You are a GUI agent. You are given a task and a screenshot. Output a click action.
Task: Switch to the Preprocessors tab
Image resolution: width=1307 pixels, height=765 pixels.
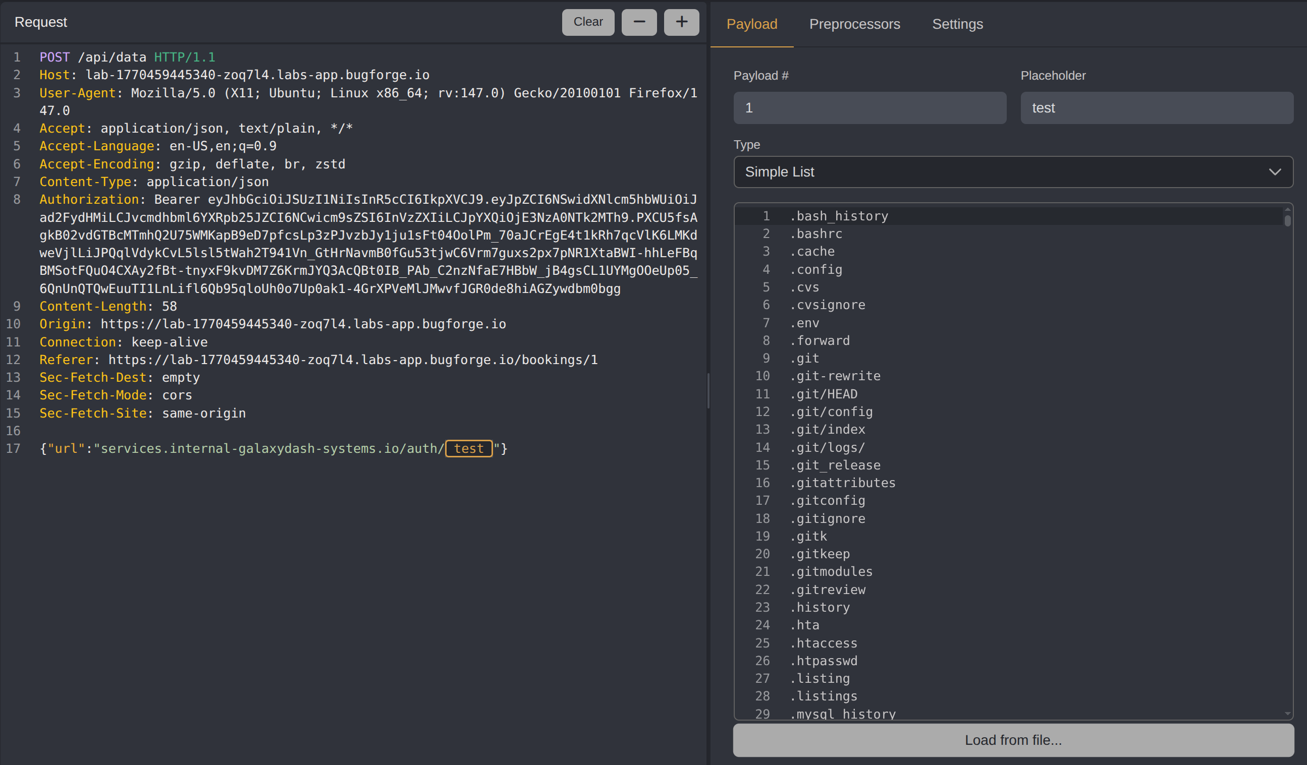[854, 24]
